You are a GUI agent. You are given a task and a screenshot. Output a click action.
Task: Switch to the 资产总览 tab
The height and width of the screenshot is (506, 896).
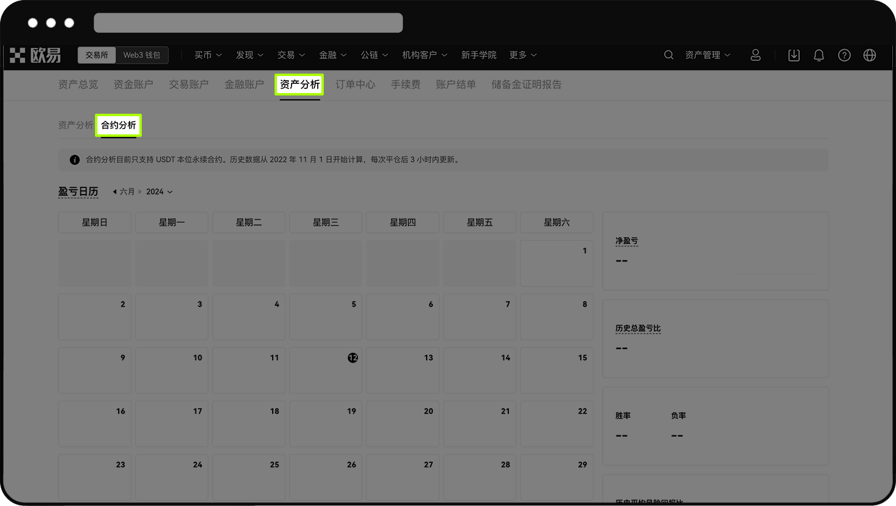click(78, 84)
